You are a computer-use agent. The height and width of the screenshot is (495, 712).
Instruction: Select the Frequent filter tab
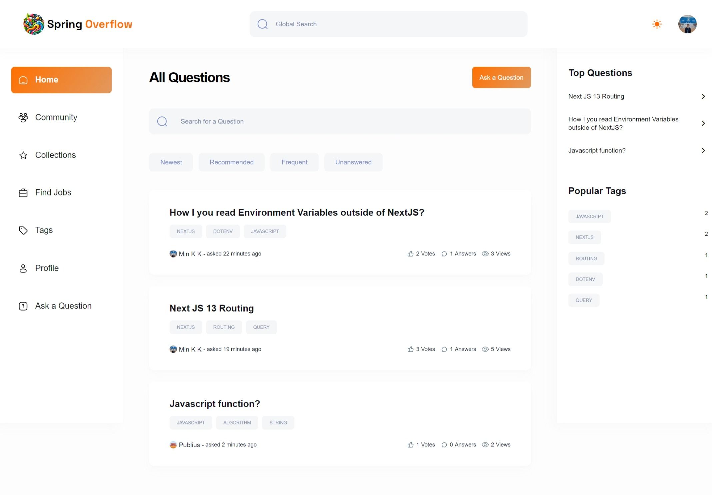(294, 162)
